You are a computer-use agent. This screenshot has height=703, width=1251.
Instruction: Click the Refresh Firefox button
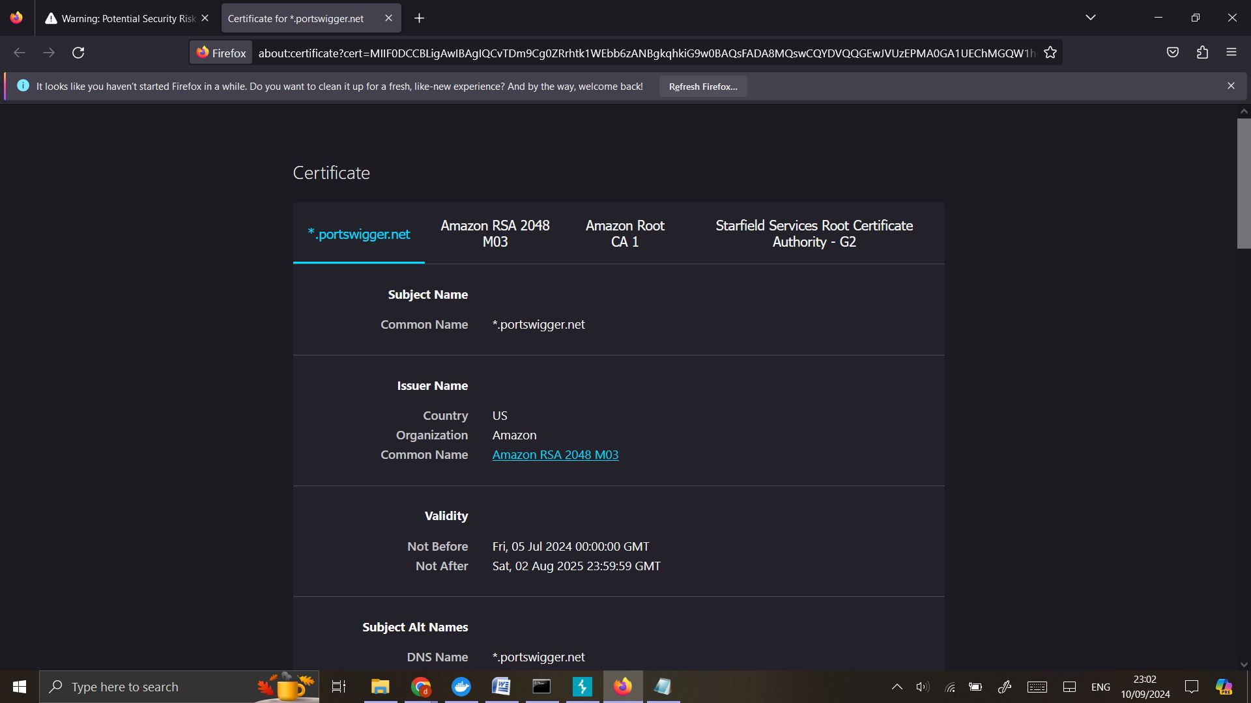(x=702, y=86)
